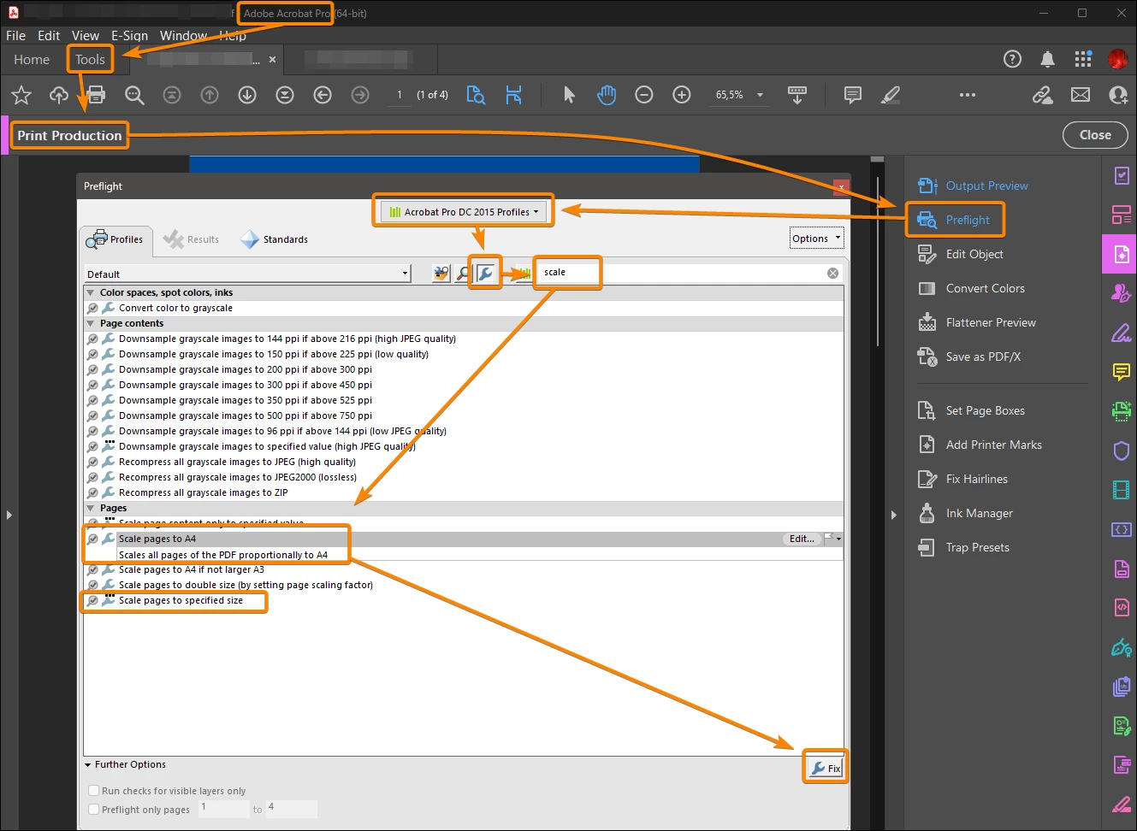Add bookmark star icon in toolbar
Viewport: 1137px width, 831px height.
(x=21, y=95)
